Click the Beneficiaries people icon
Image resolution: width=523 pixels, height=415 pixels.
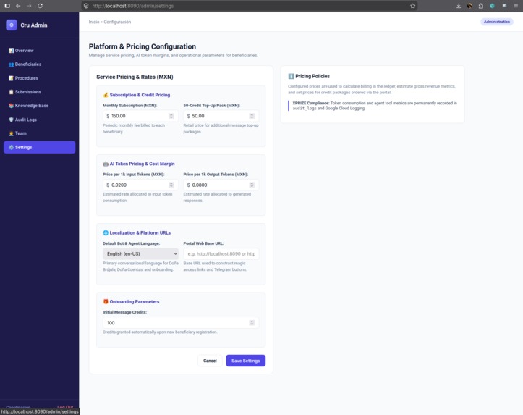pos(11,64)
